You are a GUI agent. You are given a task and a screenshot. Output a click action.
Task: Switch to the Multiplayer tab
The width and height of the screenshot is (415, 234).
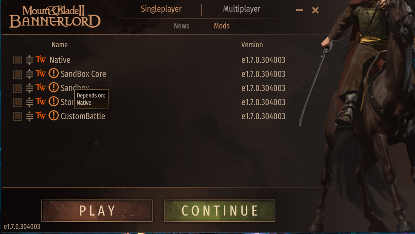tap(242, 9)
